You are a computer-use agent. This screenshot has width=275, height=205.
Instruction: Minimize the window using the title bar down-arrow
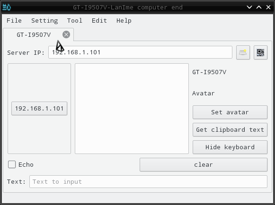coord(249,7)
